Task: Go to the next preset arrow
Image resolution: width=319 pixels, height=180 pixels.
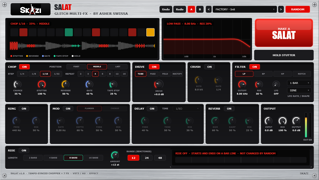Action: pos(281,9)
